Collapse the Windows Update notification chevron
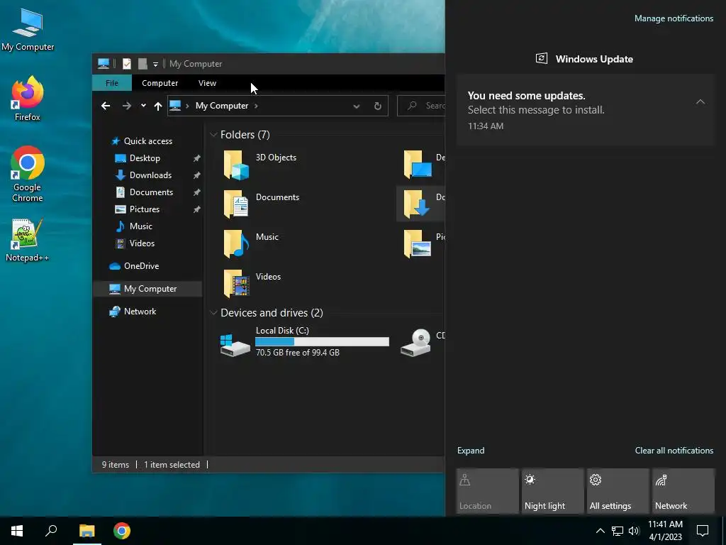Image resolution: width=726 pixels, height=545 pixels. click(700, 102)
